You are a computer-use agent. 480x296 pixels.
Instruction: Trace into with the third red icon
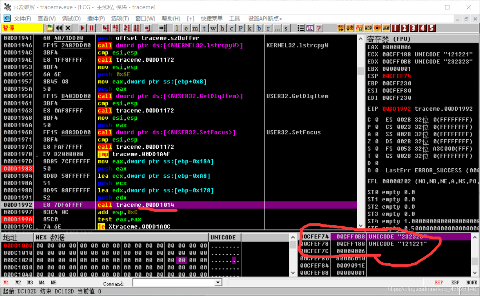127,28
